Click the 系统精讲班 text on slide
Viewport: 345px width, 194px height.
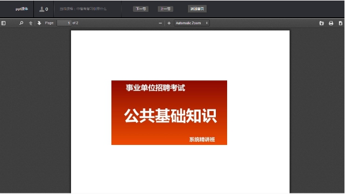tap(202, 140)
